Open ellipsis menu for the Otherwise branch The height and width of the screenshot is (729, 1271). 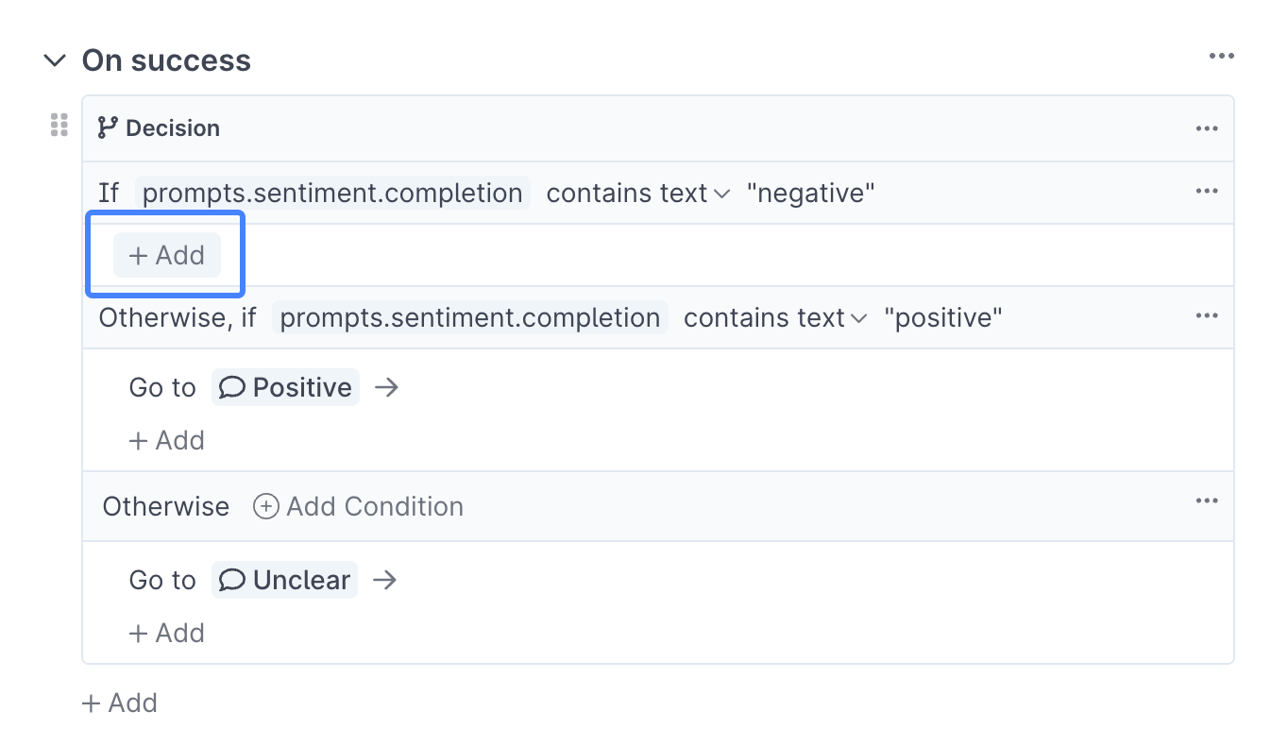point(1207,501)
